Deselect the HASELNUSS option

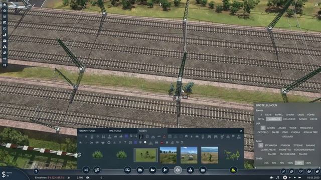coord(274,119)
